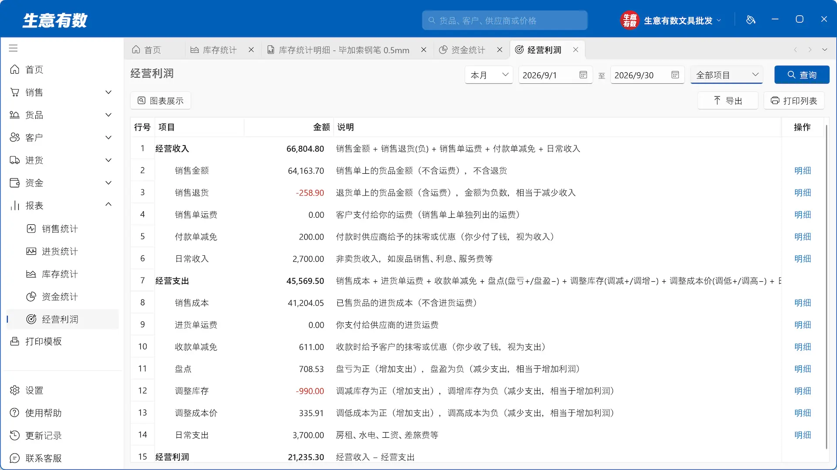Open the 生意有数文具批发 account dropdown
This screenshot has width=837, height=470.
(682, 20)
